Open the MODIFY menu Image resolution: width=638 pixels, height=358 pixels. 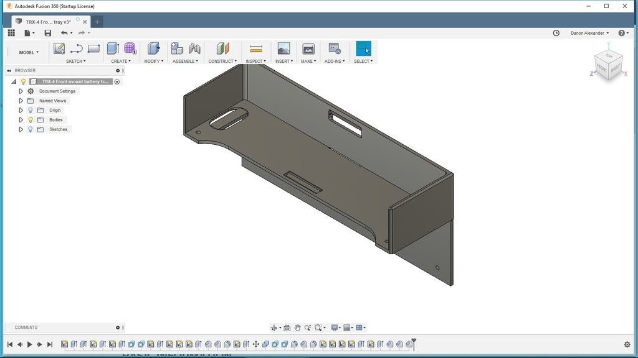click(153, 62)
